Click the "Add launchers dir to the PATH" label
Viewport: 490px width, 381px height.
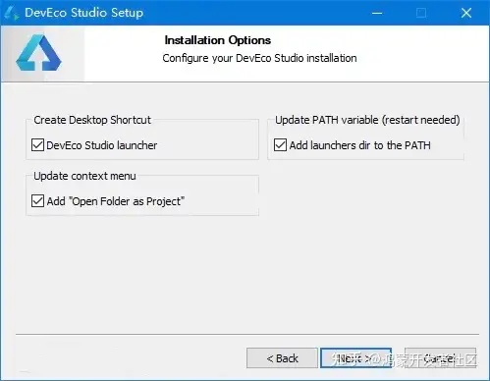tap(360, 145)
